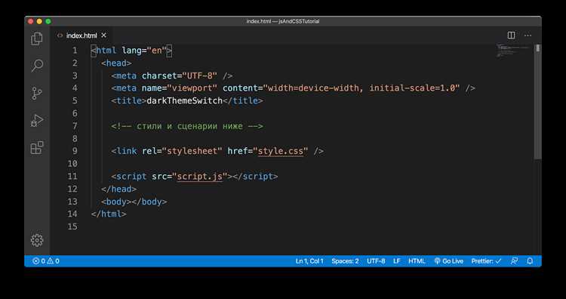Close the index.html tab
Image resolution: width=566 pixels, height=299 pixels.
coord(103,35)
